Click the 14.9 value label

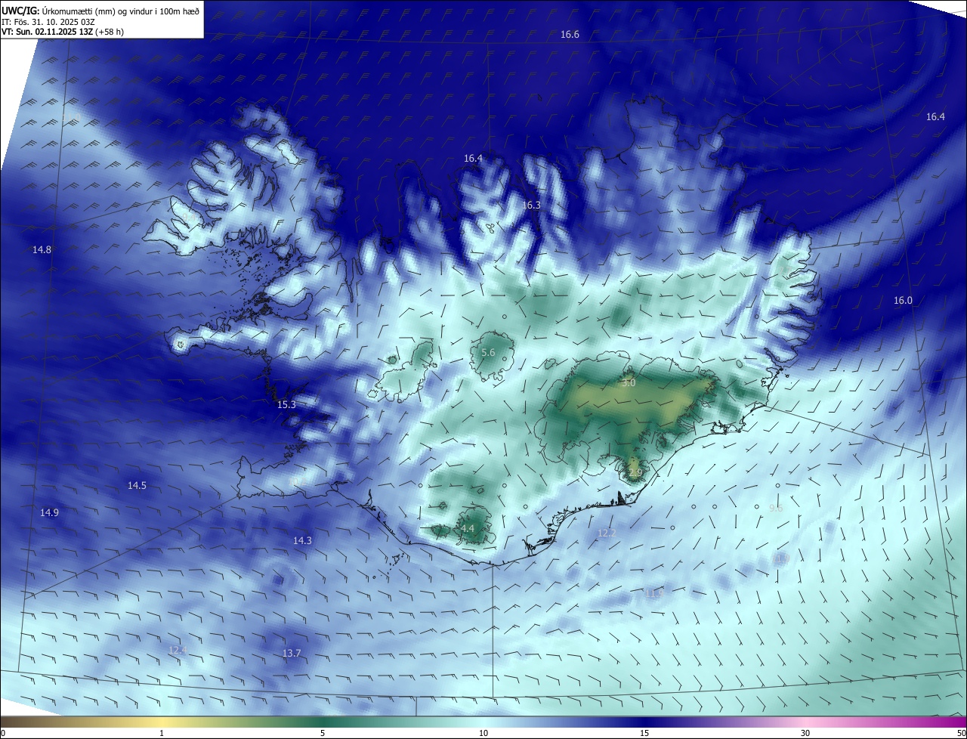click(49, 513)
